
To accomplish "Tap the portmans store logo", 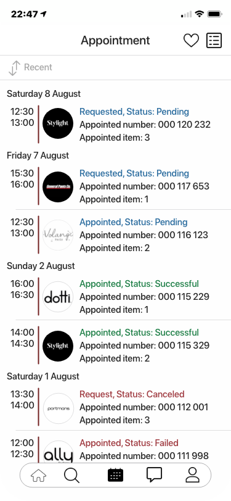I will point(58,408).
